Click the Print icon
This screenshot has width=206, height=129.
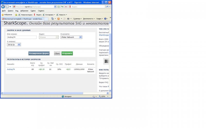pyautogui.click(x=68, y=19)
